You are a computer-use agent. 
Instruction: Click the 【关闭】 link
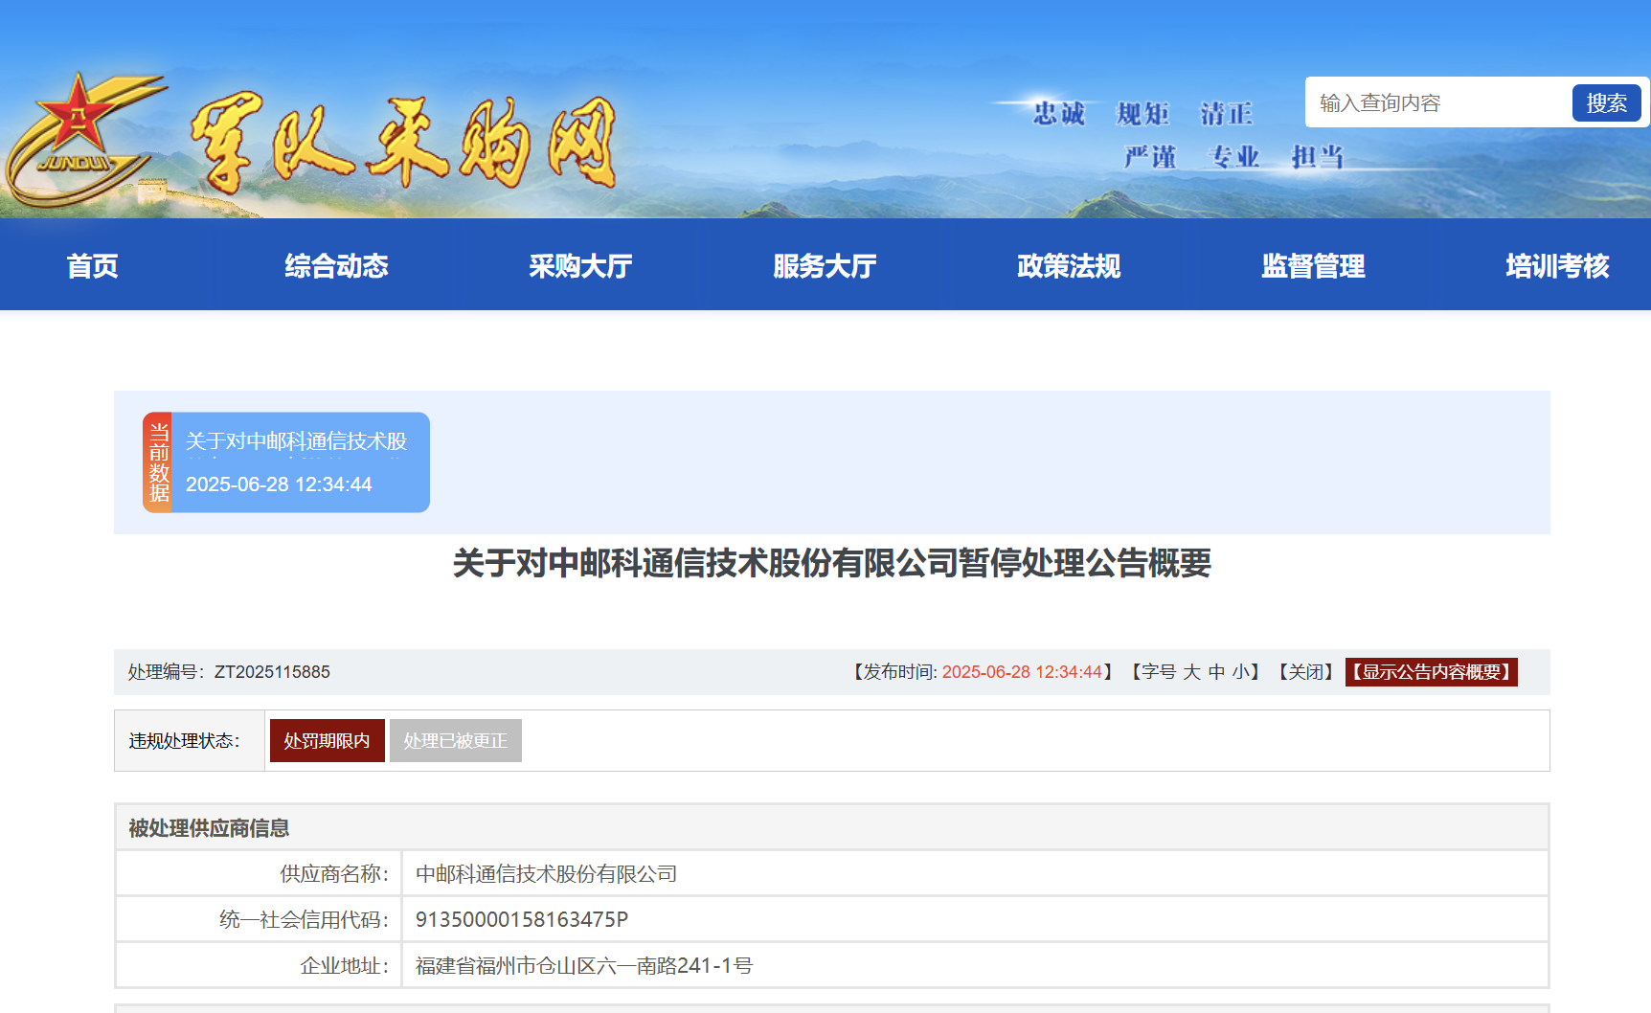pos(1306,672)
